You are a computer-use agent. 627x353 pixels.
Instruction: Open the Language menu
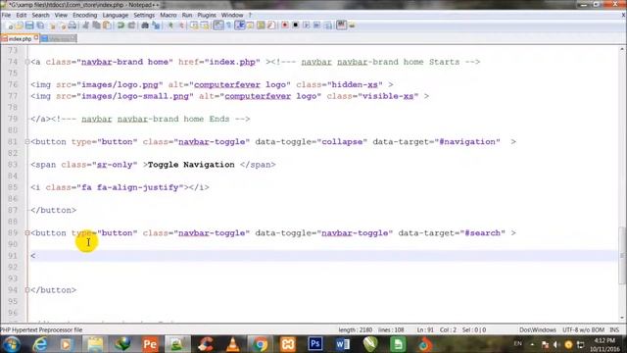point(116,16)
